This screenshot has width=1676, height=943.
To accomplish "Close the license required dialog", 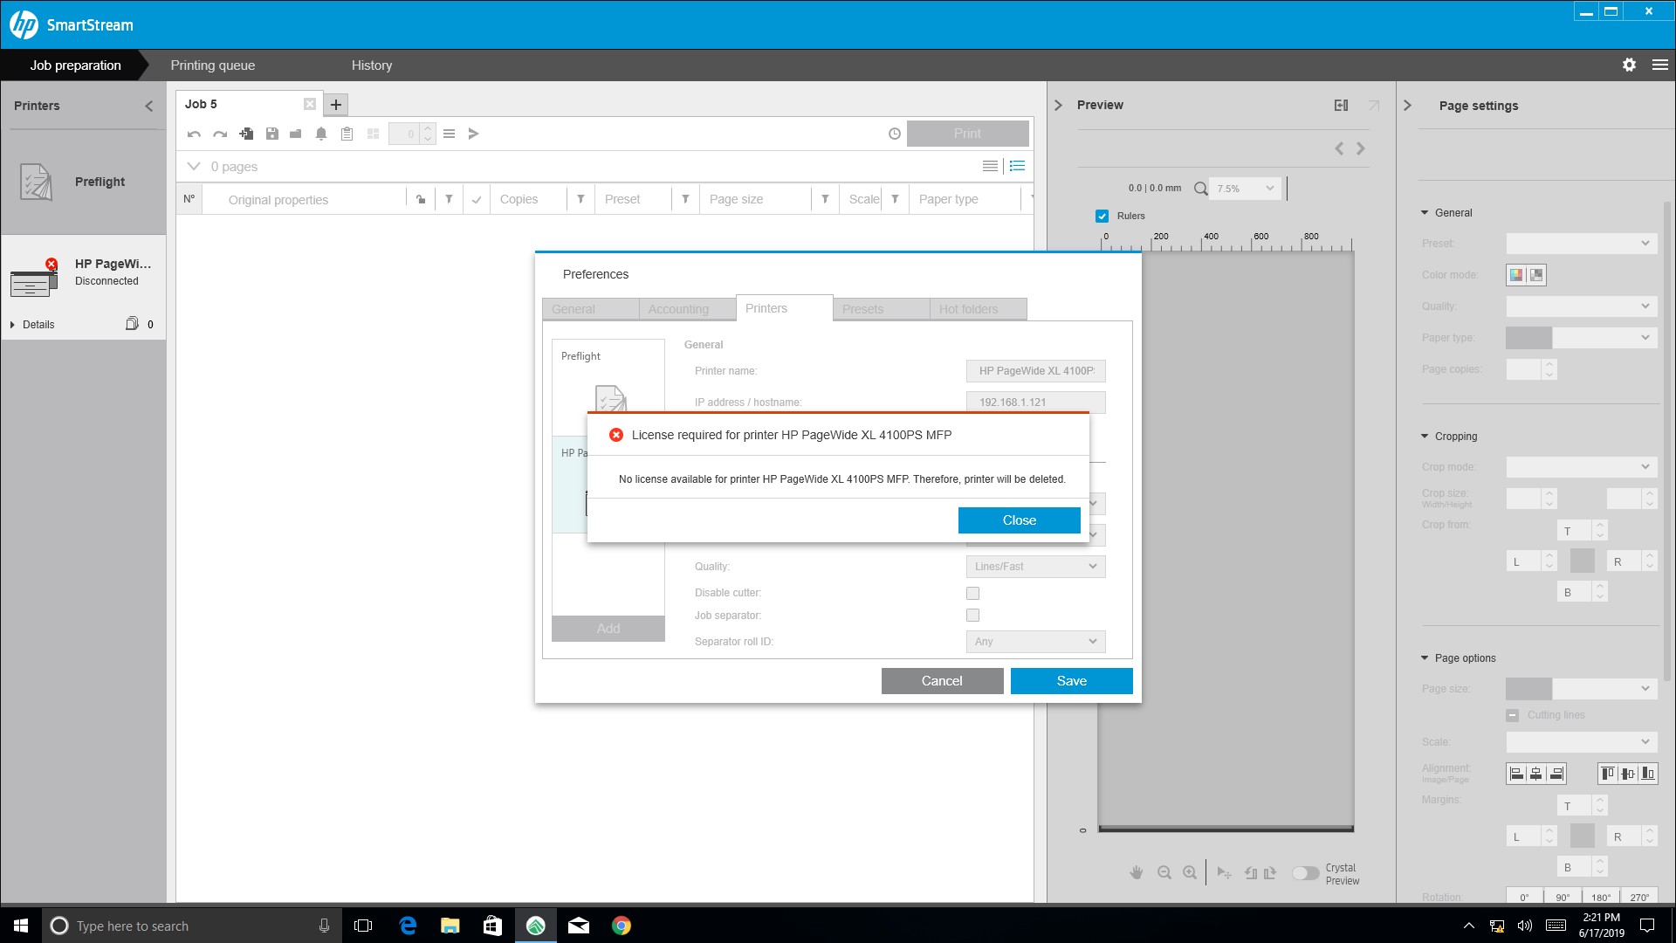I will click(1019, 520).
